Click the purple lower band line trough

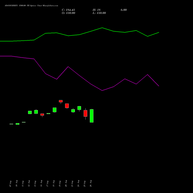coord(102,90)
